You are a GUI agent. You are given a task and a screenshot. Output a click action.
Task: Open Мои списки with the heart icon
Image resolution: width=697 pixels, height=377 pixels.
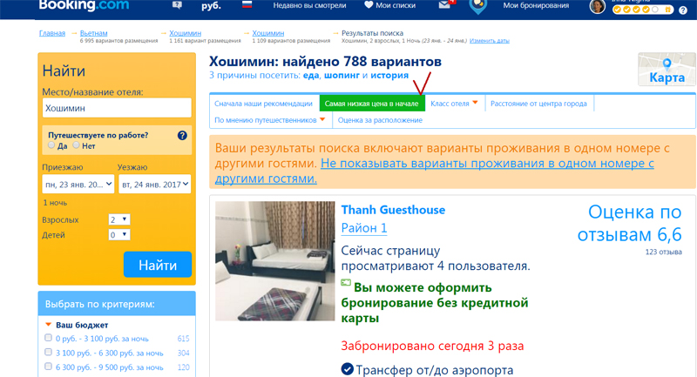[389, 5]
